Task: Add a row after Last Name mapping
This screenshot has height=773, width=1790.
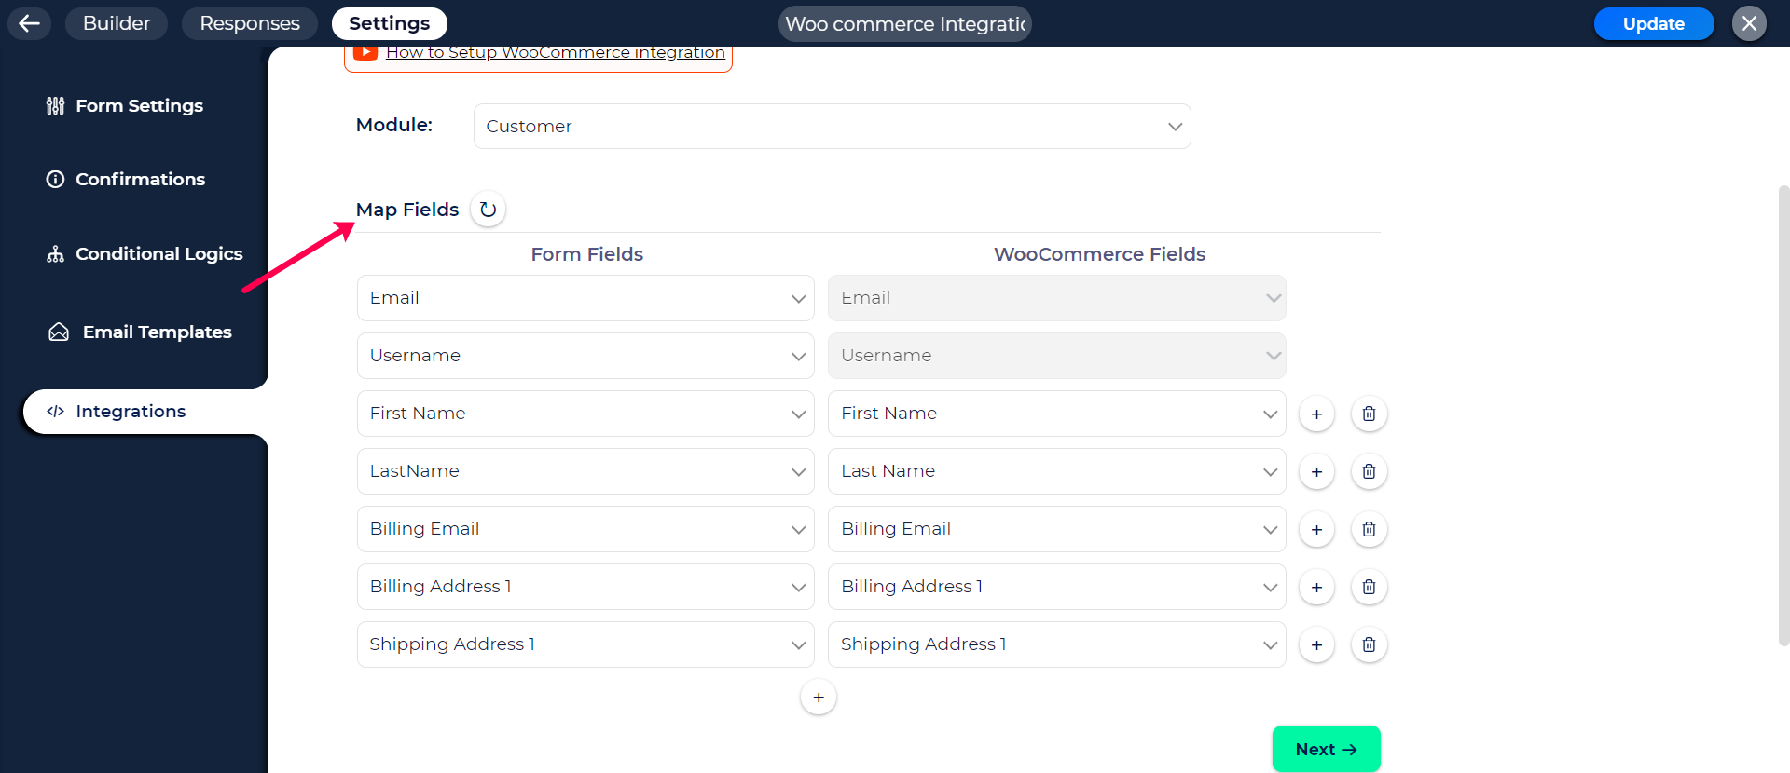Action: 1316,471
